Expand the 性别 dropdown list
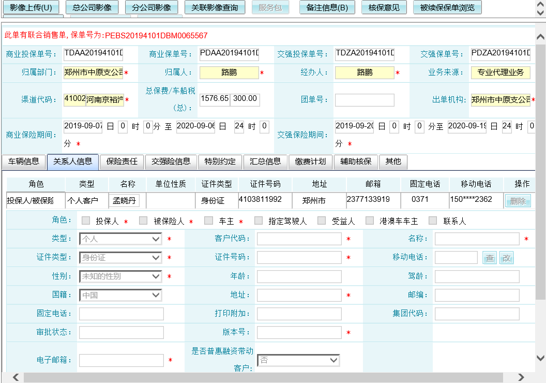This screenshot has width=546, height=383. pyautogui.click(x=121, y=276)
